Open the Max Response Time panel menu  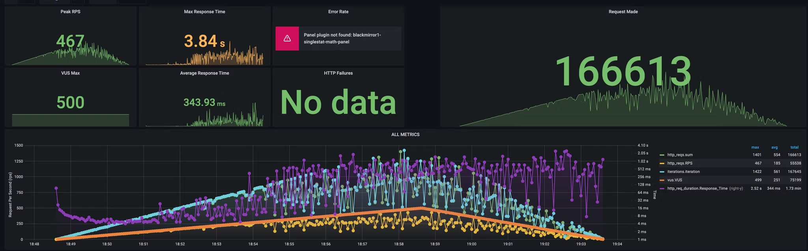click(204, 12)
